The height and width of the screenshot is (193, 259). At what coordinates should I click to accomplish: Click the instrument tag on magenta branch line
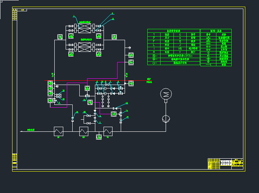[x=113, y=113]
